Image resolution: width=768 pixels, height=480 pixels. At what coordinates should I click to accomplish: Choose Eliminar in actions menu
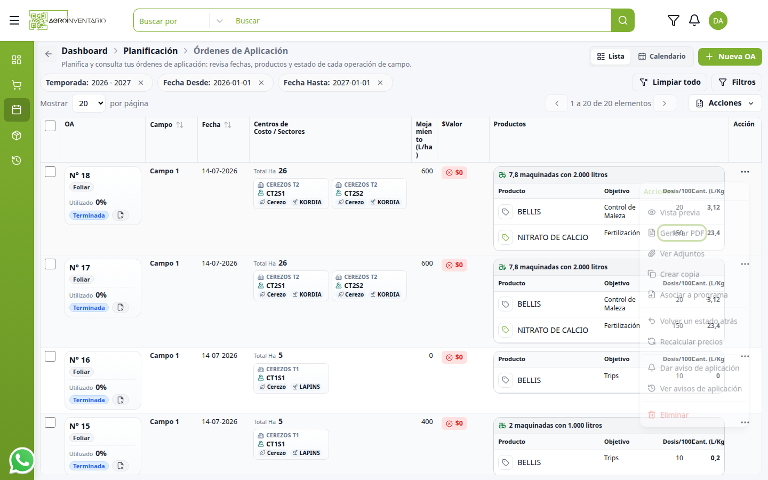click(674, 415)
